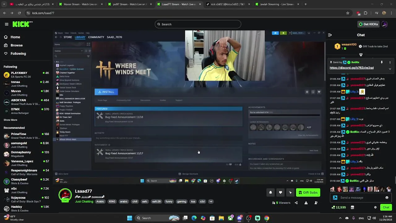Open the tmnaa channel

click(26, 84)
